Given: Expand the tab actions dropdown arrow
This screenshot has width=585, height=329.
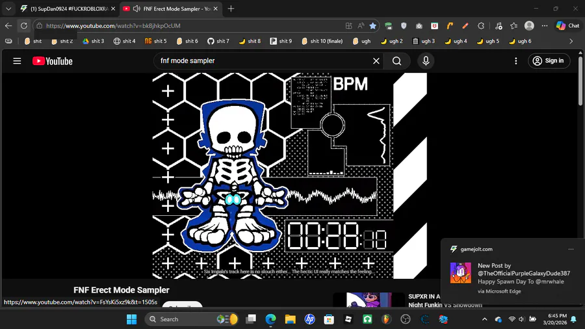Looking at the screenshot, I should click(x=8, y=8).
